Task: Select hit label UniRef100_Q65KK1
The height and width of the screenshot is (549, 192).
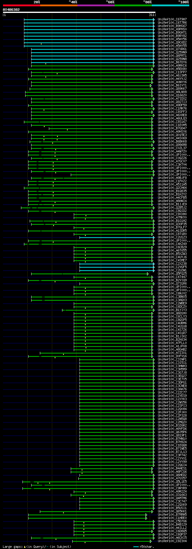Action: 172,511
